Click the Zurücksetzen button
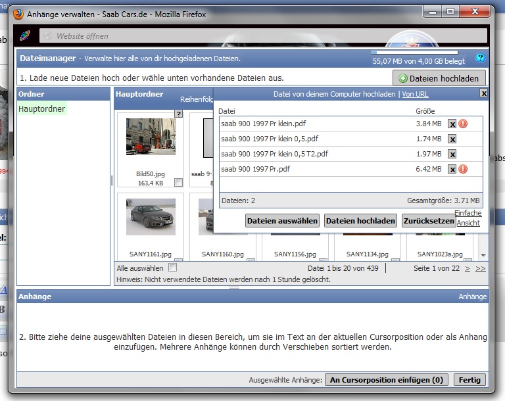This screenshot has height=401, width=505. pyautogui.click(x=429, y=221)
